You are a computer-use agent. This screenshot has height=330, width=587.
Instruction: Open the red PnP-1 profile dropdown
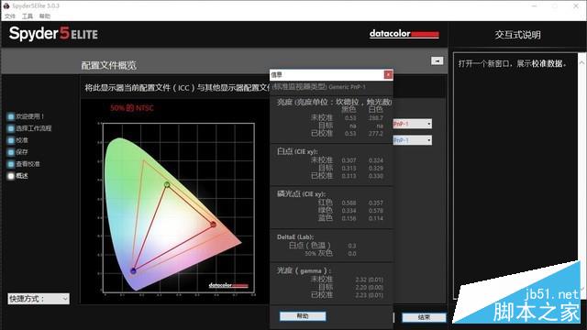point(412,124)
